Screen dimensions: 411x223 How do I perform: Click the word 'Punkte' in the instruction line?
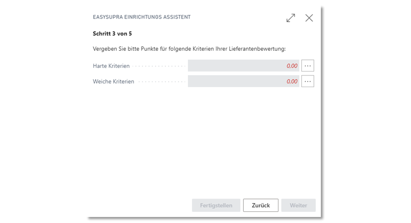[150, 49]
